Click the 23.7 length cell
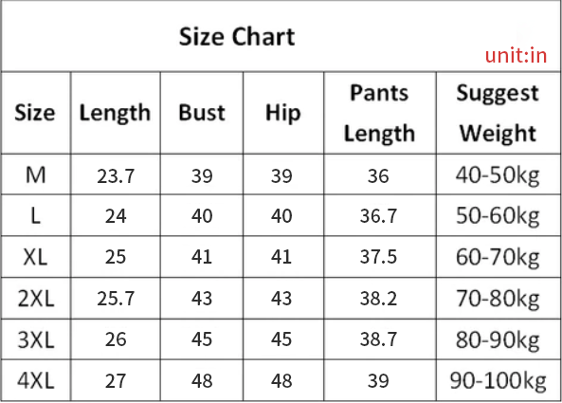Screen dimensions: 562x403 [x=116, y=176]
